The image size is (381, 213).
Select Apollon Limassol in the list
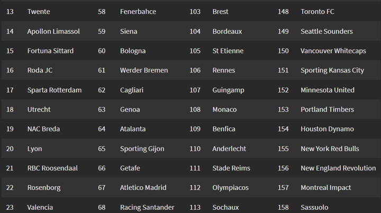pos(53,31)
